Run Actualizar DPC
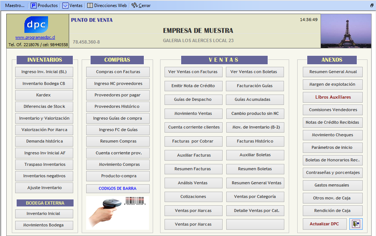 [325, 224]
